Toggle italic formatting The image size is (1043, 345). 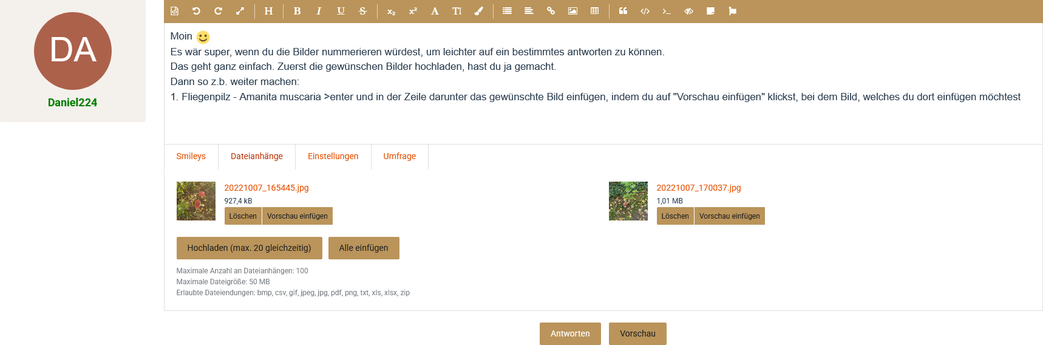point(319,11)
